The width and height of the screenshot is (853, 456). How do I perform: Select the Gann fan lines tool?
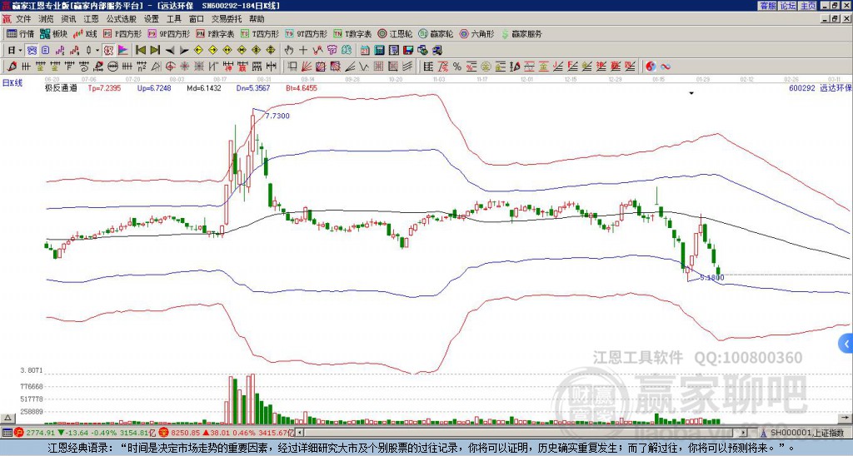306,67
